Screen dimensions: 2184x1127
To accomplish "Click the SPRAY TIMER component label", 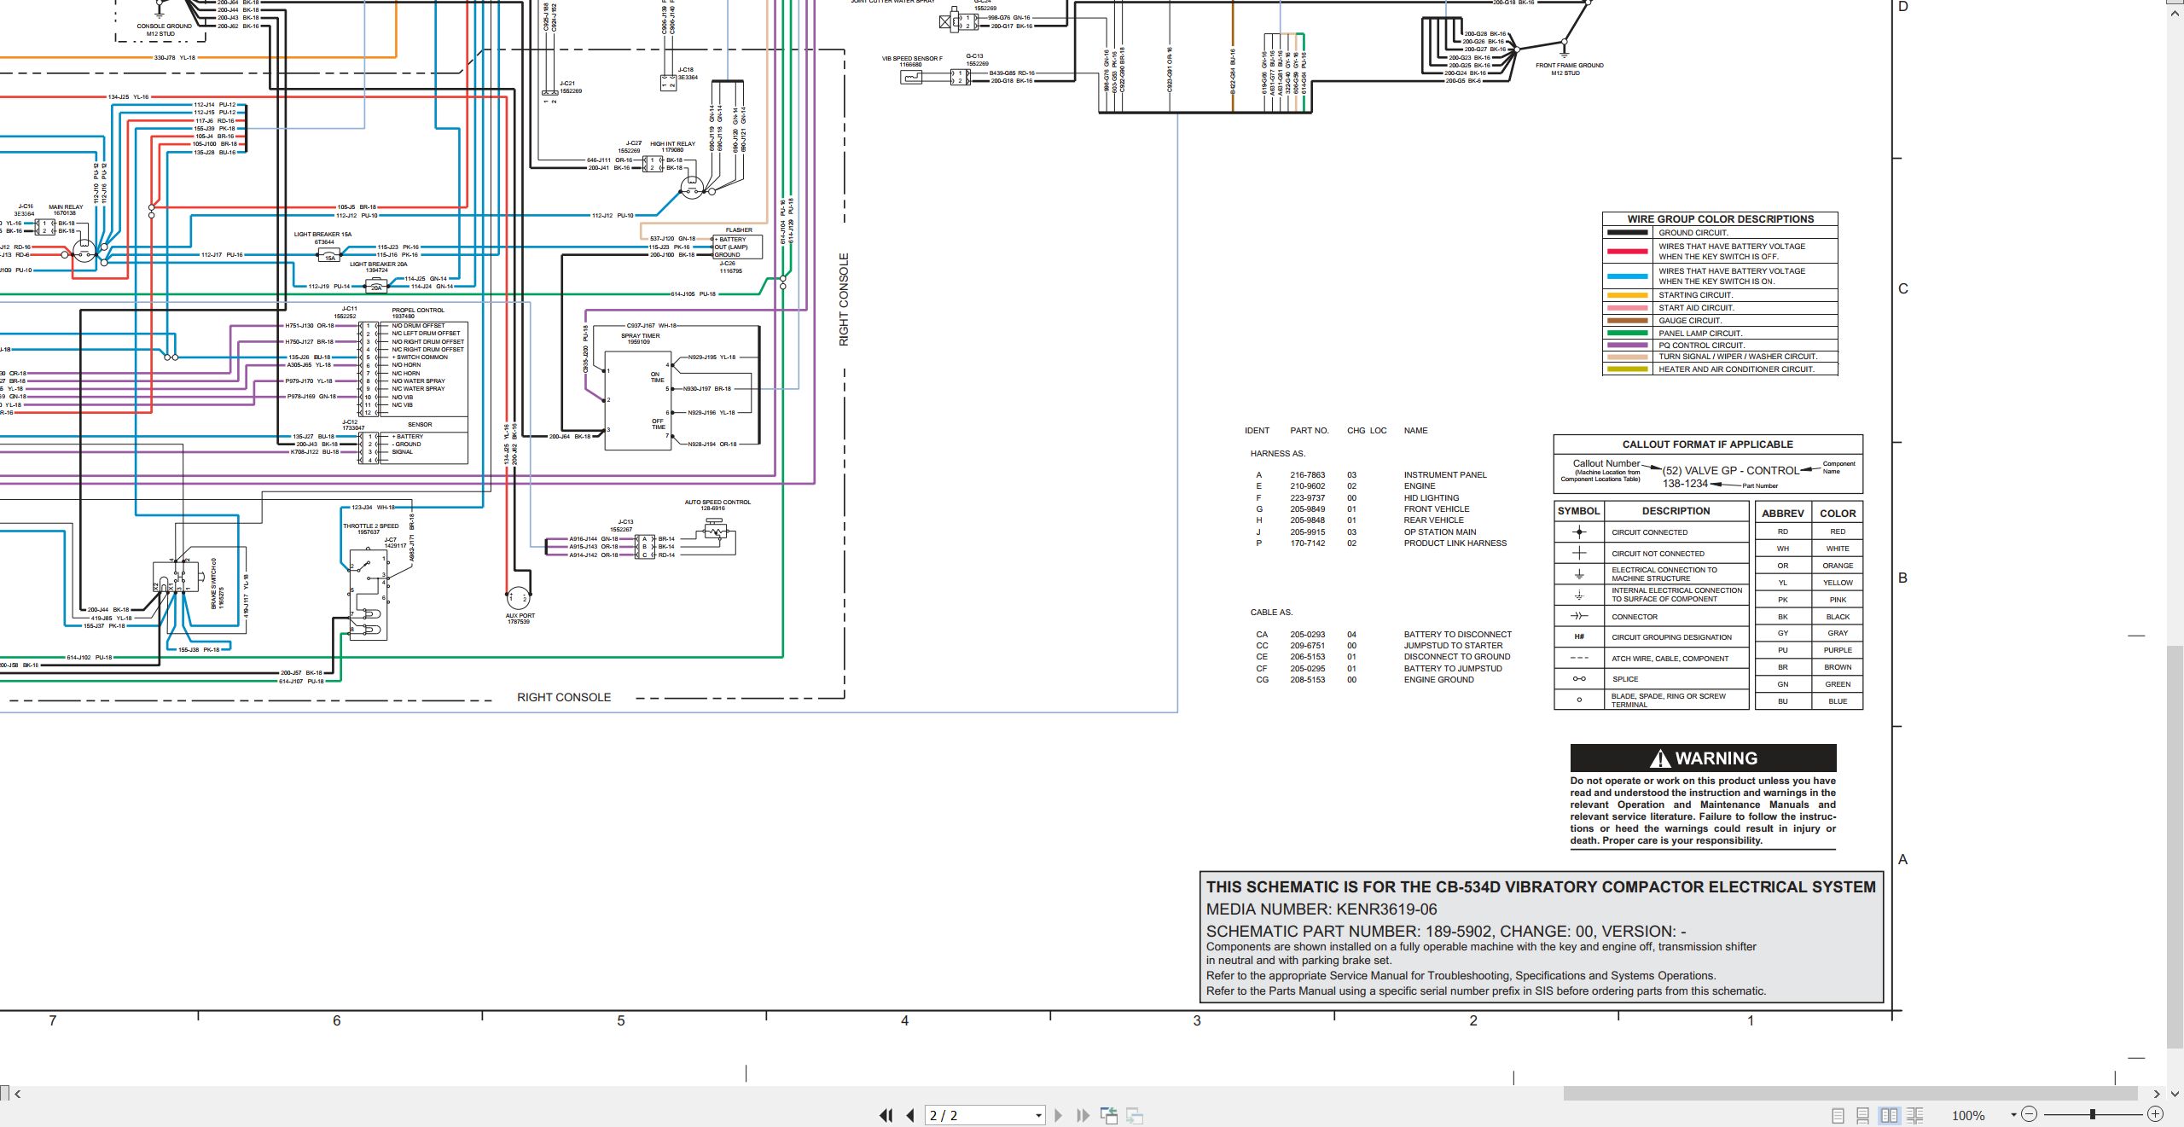I will [x=640, y=336].
